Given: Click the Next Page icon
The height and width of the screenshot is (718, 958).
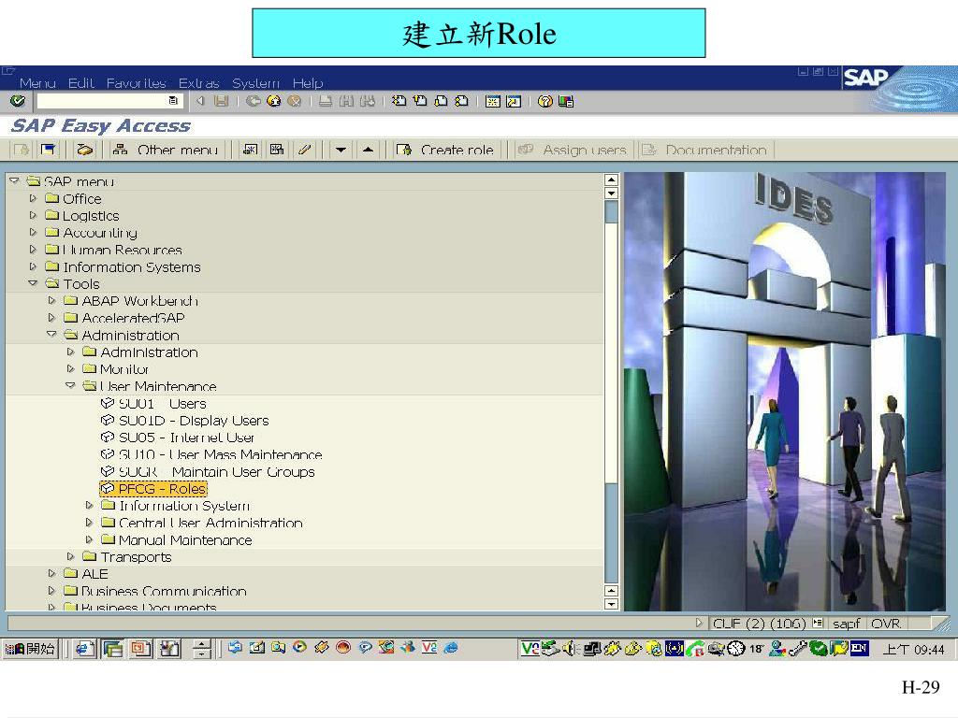Looking at the screenshot, I should [441, 101].
